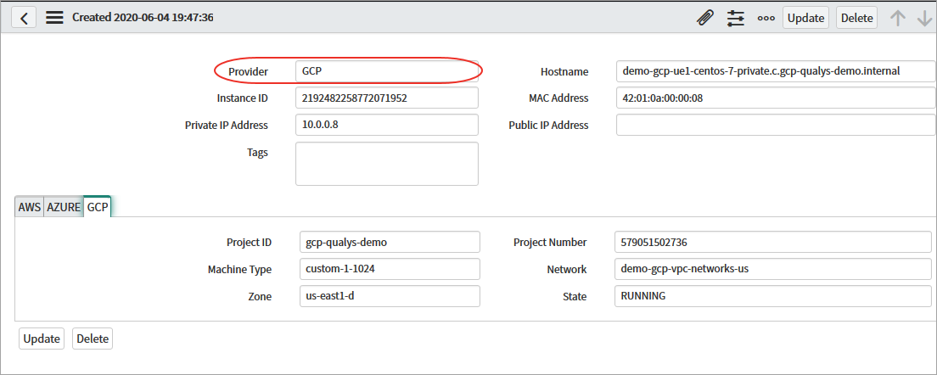
Task: Click the MAC Address field
Action: point(776,98)
